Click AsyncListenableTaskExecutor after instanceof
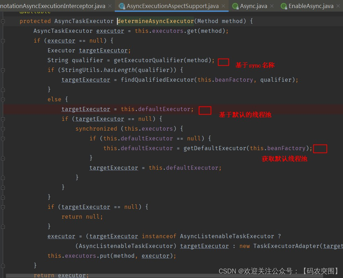 pos(227,236)
